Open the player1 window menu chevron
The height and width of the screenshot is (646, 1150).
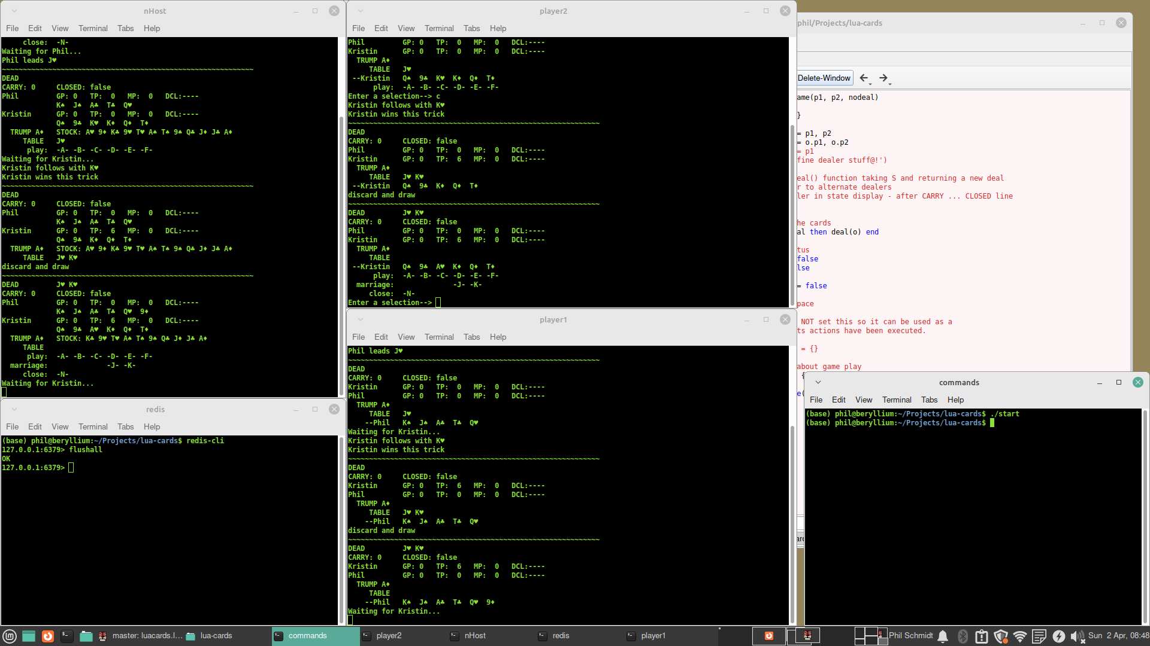(x=361, y=319)
